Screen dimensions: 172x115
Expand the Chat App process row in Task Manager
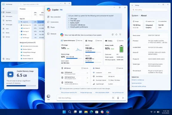[x=20, y=31]
